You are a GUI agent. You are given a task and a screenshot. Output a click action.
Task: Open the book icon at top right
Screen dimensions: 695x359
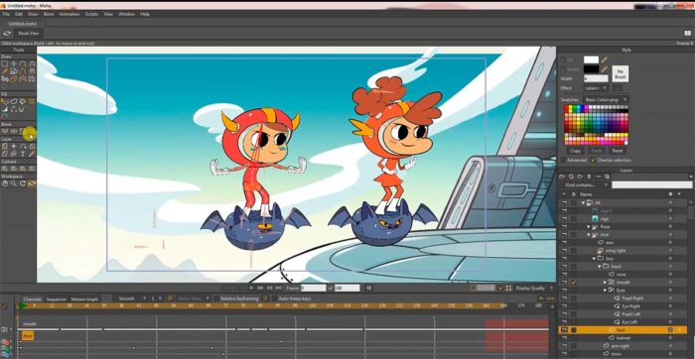tap(687, 33)
